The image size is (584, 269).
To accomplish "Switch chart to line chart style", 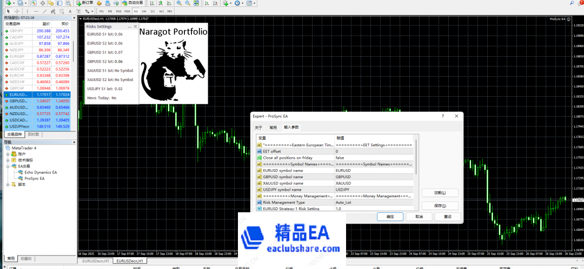I will point(169,3).
